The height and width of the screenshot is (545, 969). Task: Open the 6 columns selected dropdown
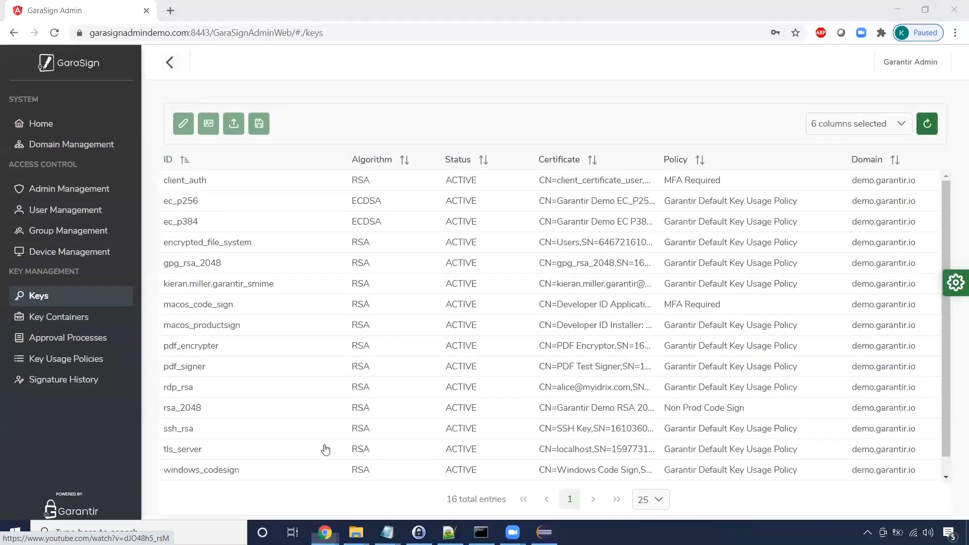pos(859,124)
